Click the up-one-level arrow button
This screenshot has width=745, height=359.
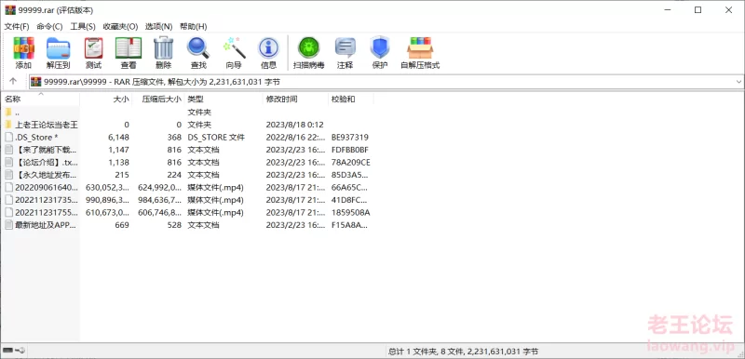coord(13,82)
